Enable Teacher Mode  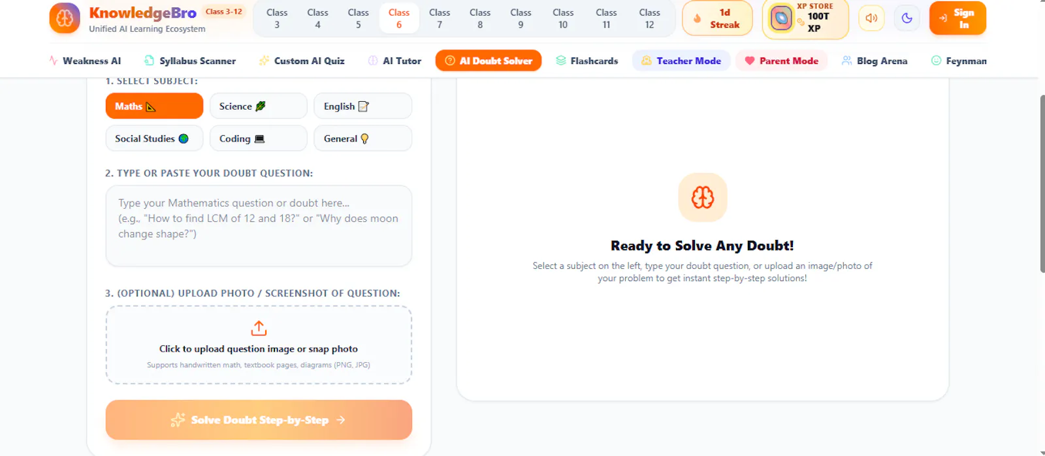tap(681, 61)
